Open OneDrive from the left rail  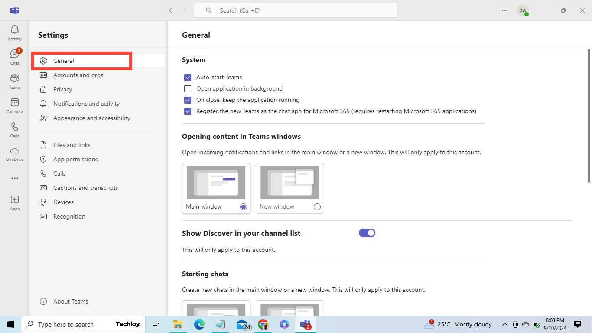(15, 154)
